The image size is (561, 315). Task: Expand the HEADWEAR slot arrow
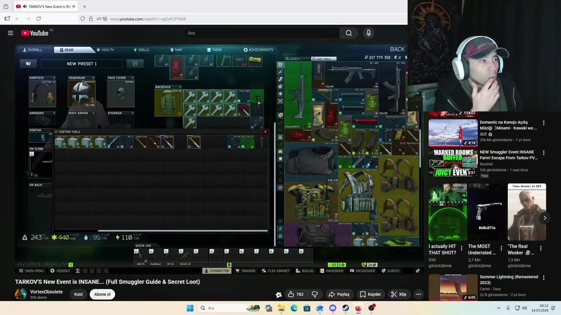[x=93, y=78]
